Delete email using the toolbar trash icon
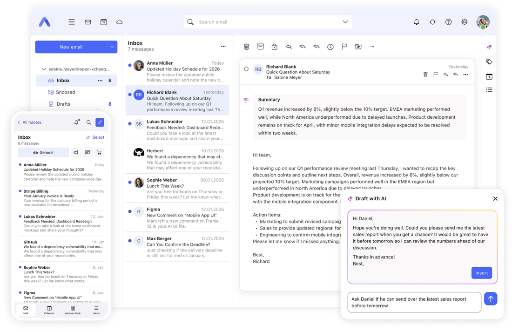The height and width of the screenshot is (332, 512). pos(247,47)
